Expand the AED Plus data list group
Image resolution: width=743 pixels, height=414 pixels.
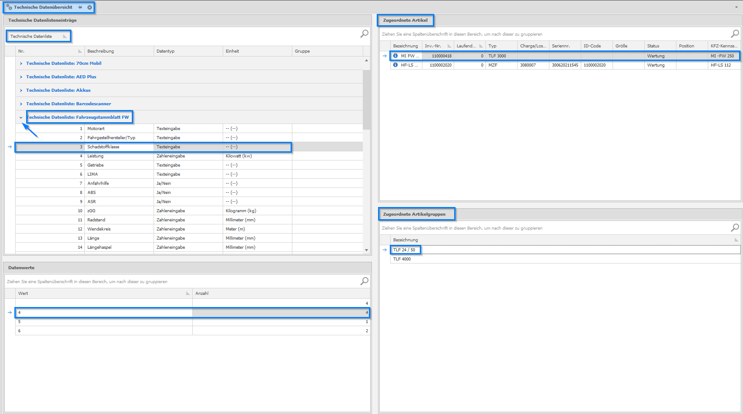point(21,77)
